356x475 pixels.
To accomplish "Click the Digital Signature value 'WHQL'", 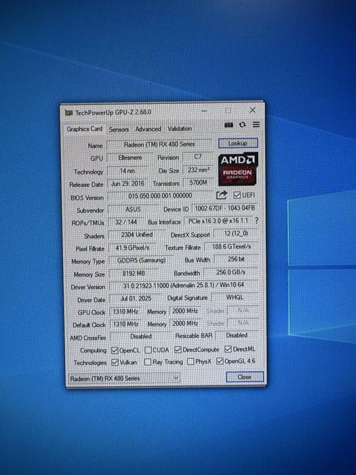I will pyautogui.click(x=235, y=297).
